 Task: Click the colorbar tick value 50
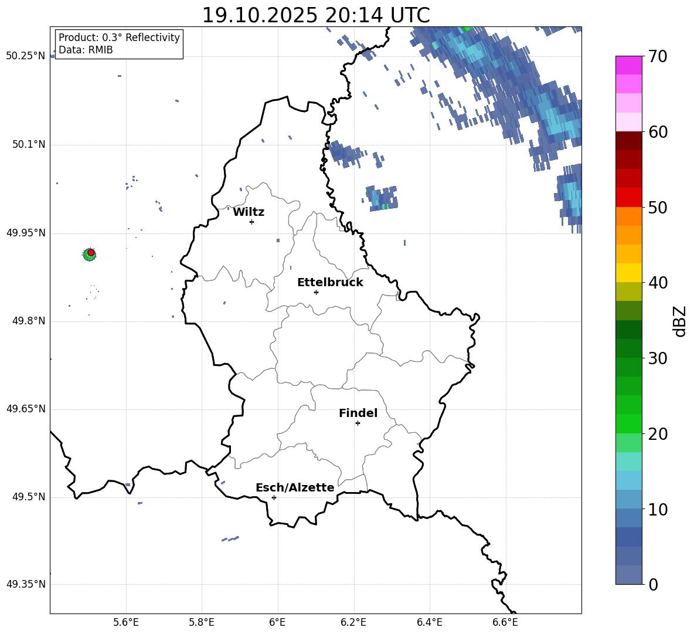pyautogui.click(x=658, y=207)
